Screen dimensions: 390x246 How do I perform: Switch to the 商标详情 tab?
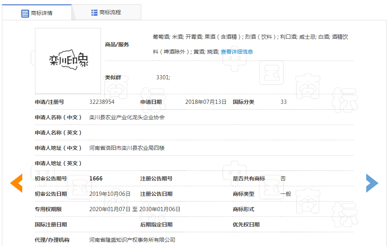37,13
